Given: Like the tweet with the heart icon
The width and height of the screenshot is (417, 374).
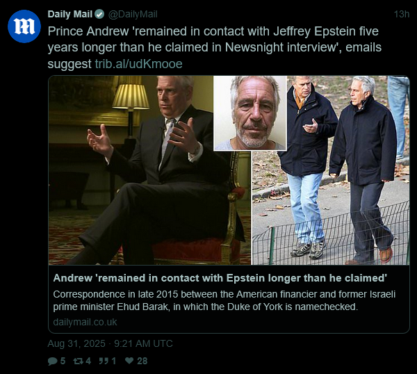Looking at the screenshot, I should coord(129,361).
